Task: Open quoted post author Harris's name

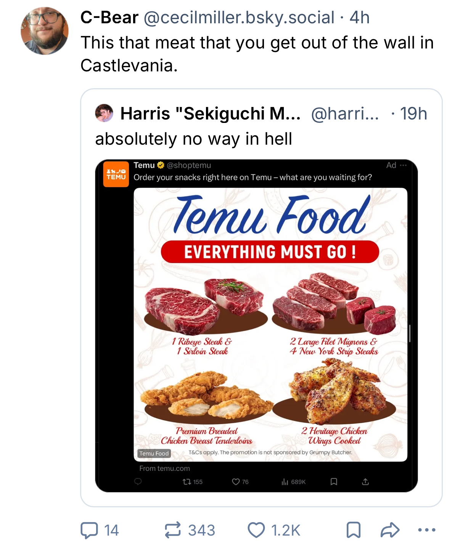Action: pos(210,113)
